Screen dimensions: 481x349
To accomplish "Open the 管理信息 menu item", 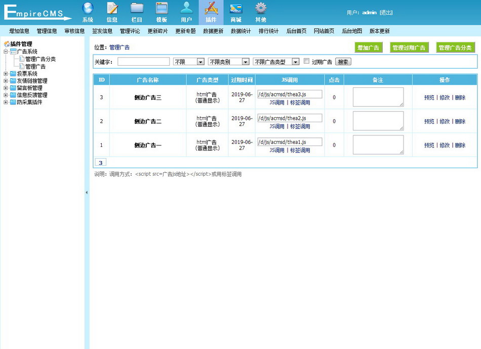I will [47, 31].
